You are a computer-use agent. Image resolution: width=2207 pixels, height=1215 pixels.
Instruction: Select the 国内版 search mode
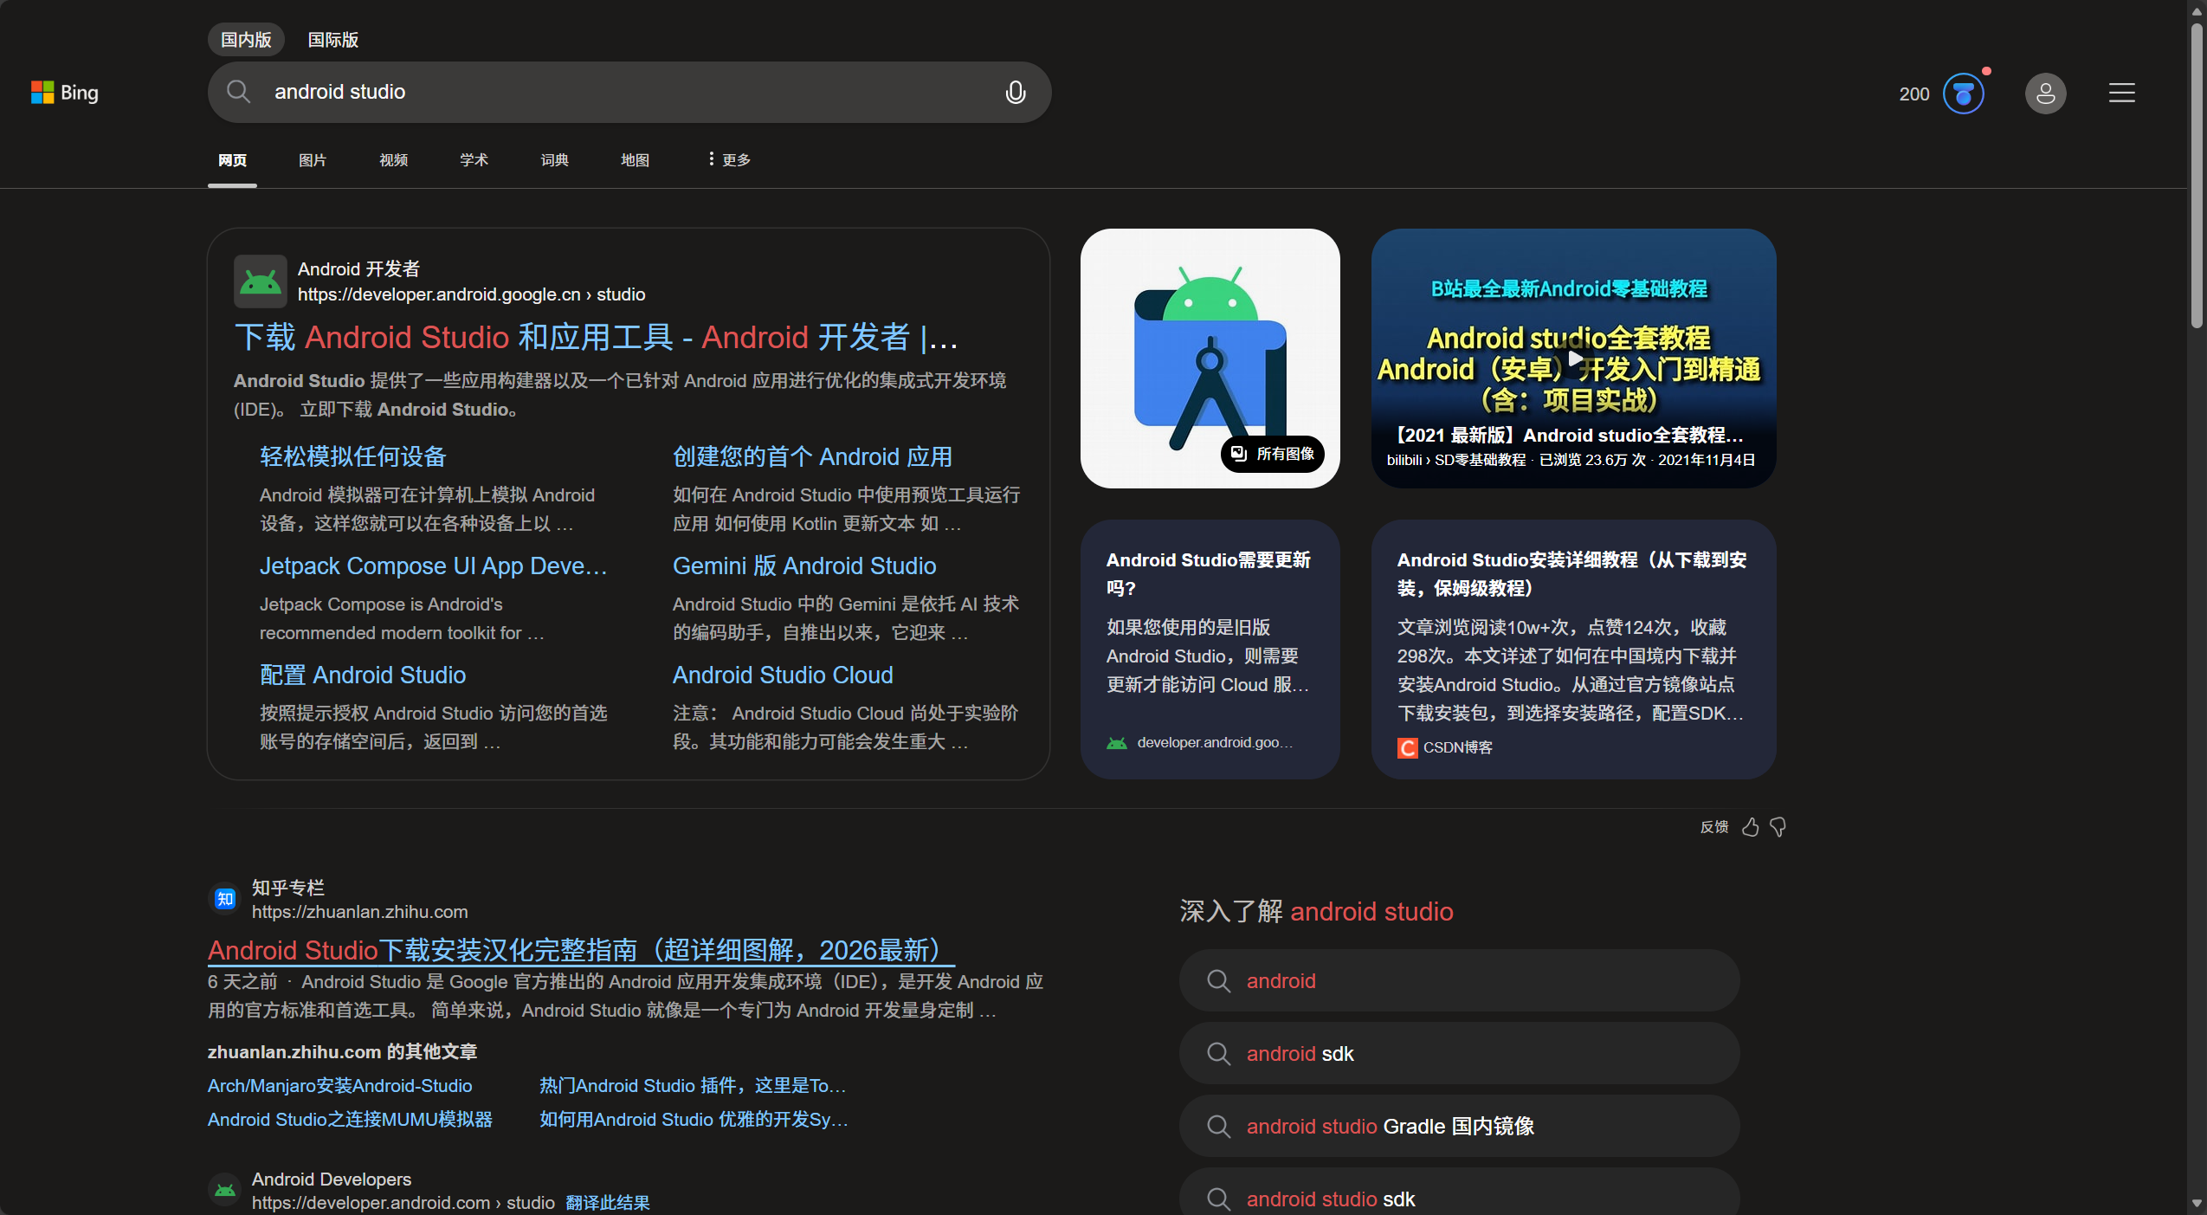[246, 40]
